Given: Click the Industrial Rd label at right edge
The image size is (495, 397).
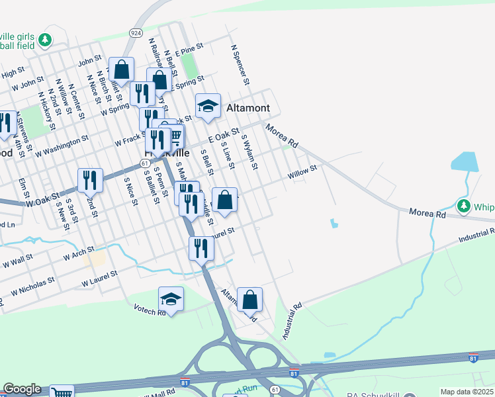Looking at the screenshot, I should [x=476, y=235].
